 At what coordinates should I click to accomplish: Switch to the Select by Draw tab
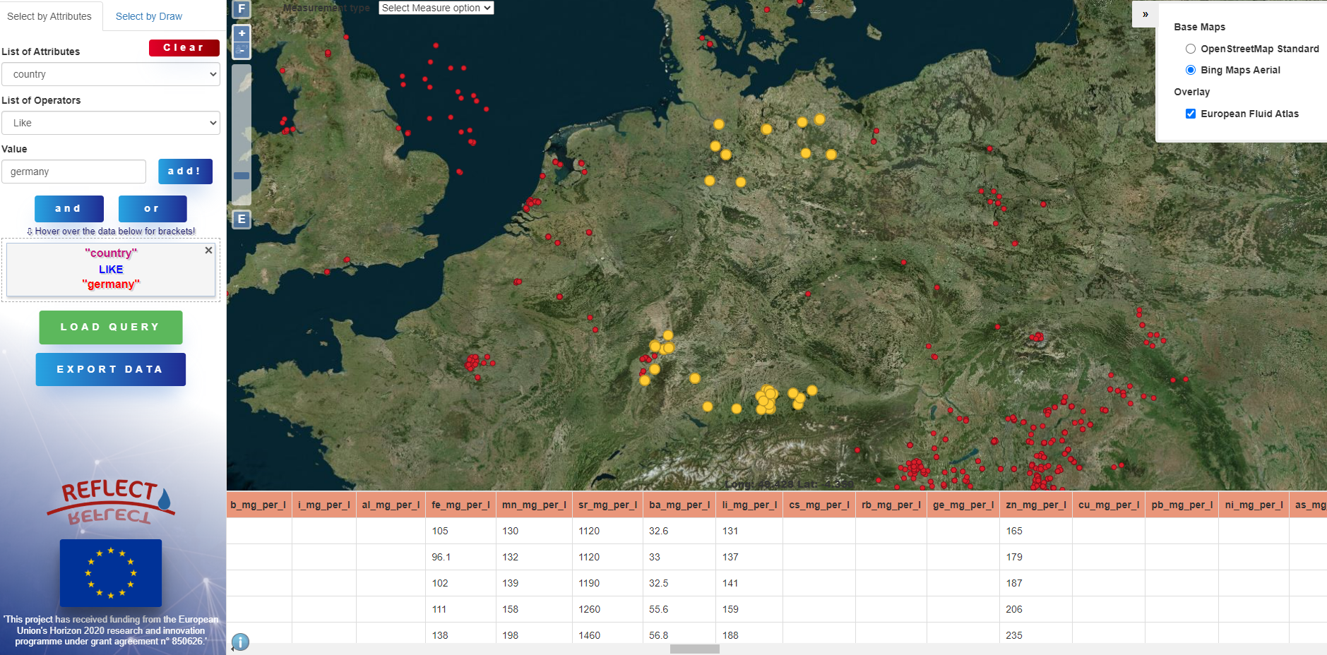coord(148,16)
